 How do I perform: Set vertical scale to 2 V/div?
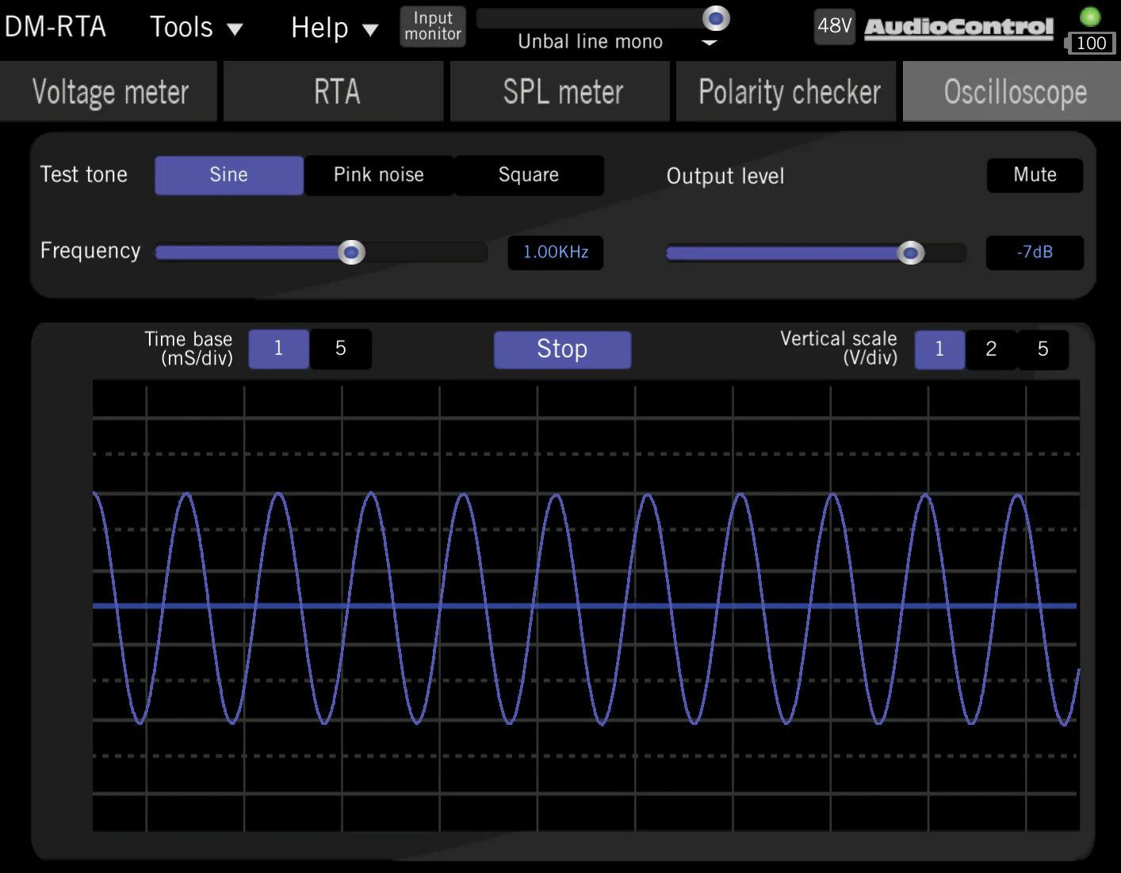pyautogui.click(x=990, y=349)
